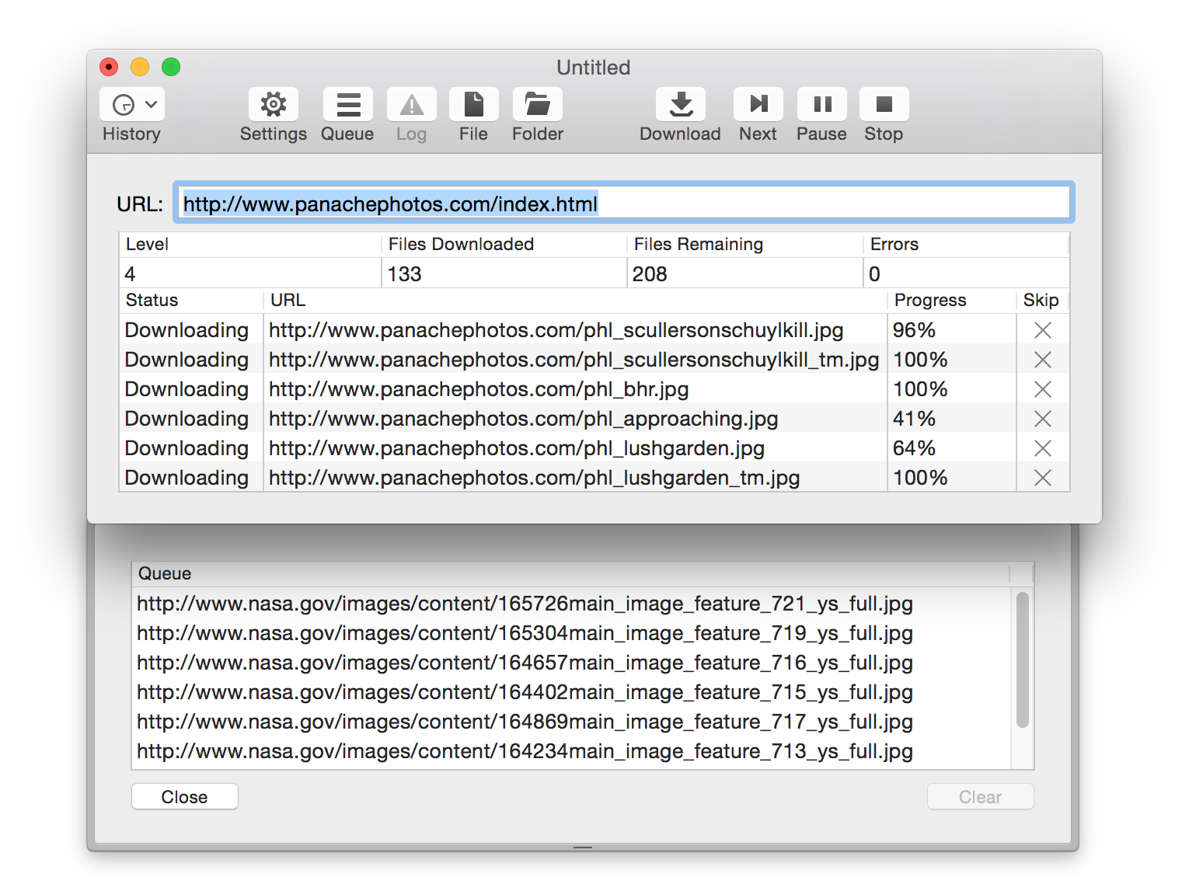Click the URL input field

point(622,204)
